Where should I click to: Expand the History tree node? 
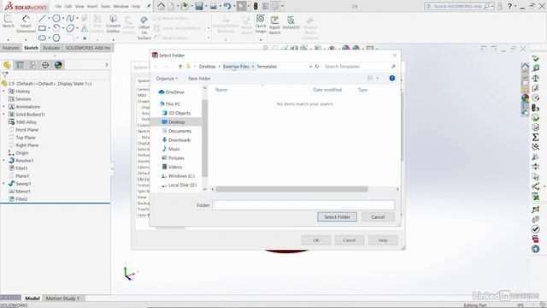click(x=4, y=92)
